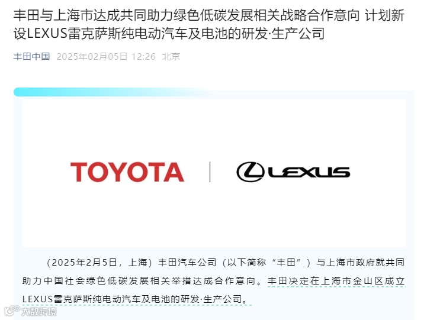Image resolution: width=427 pixels, height=320 pixels.
Task: Click the body line 助力中国社会绿色低碳发展
Action: click(x=214, y=281)
